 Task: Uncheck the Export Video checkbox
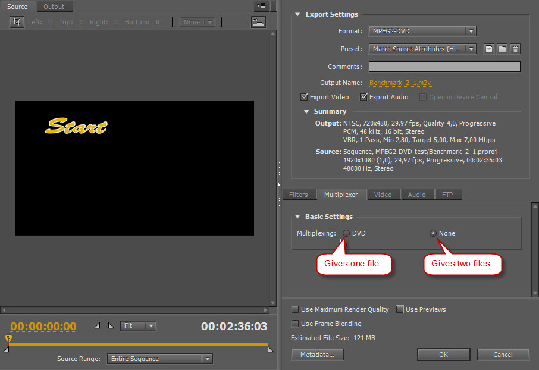pyautogui.click(x=305, y=97)
